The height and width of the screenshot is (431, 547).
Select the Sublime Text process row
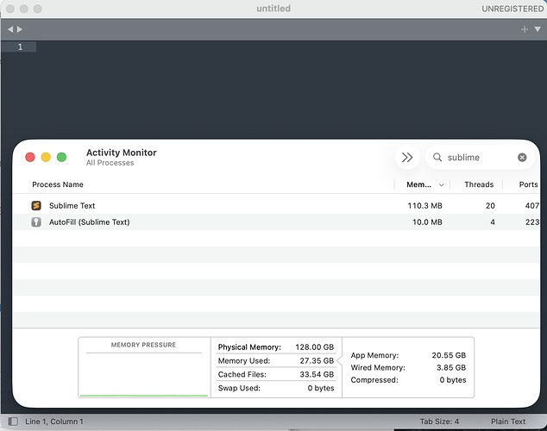click(x=276, y=205)
